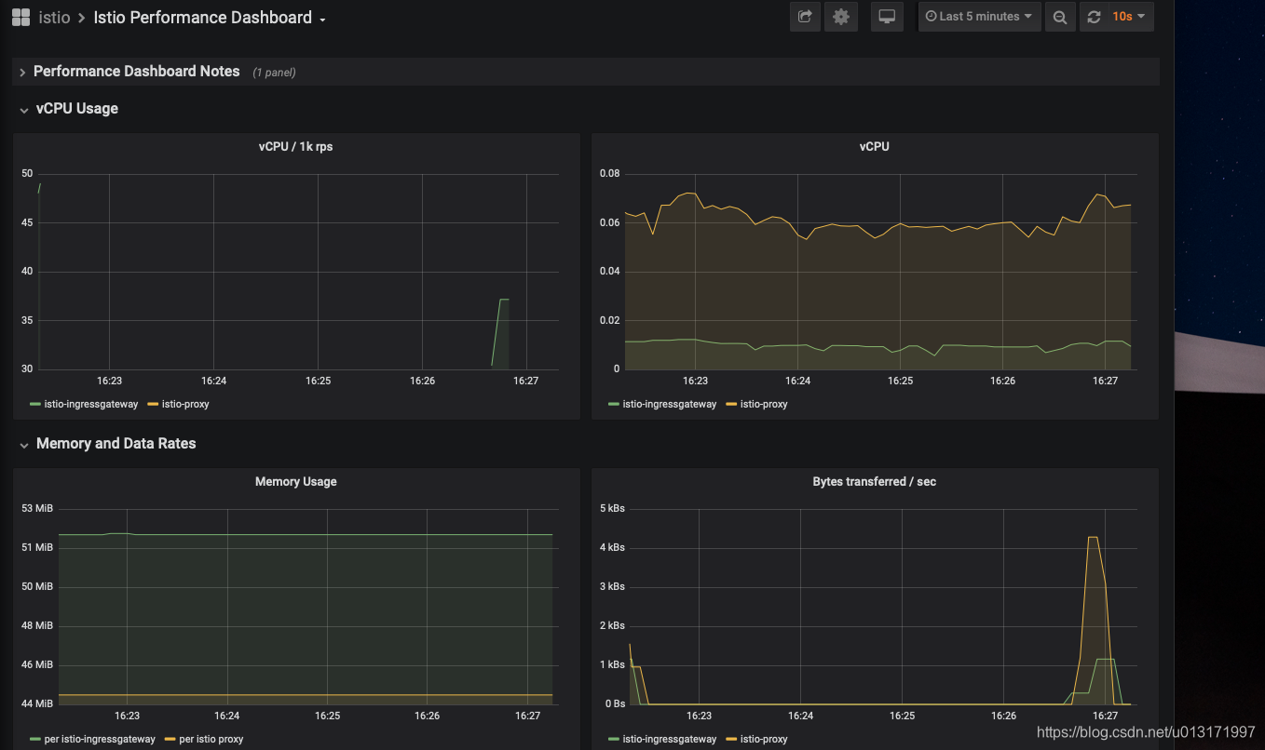Click yellow color swatch for istio-proxy in vCPU legend
The image size is (1265, 750).
tap(731, 405)
